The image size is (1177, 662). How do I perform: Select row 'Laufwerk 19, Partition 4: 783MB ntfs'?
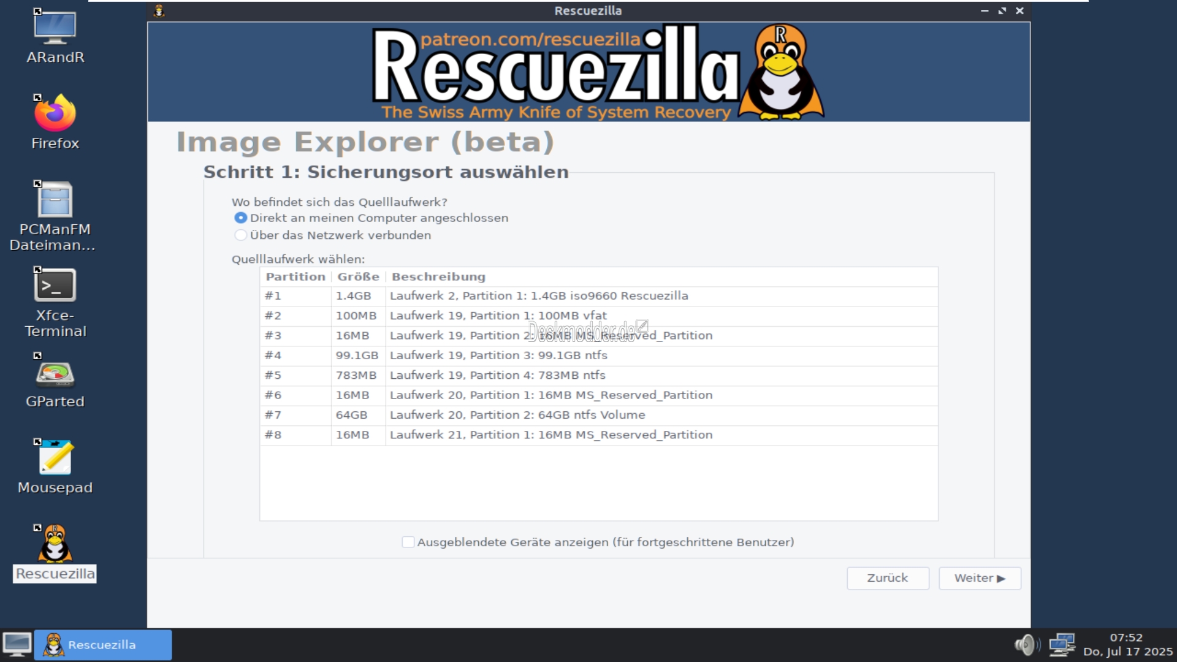pos(599,375)
